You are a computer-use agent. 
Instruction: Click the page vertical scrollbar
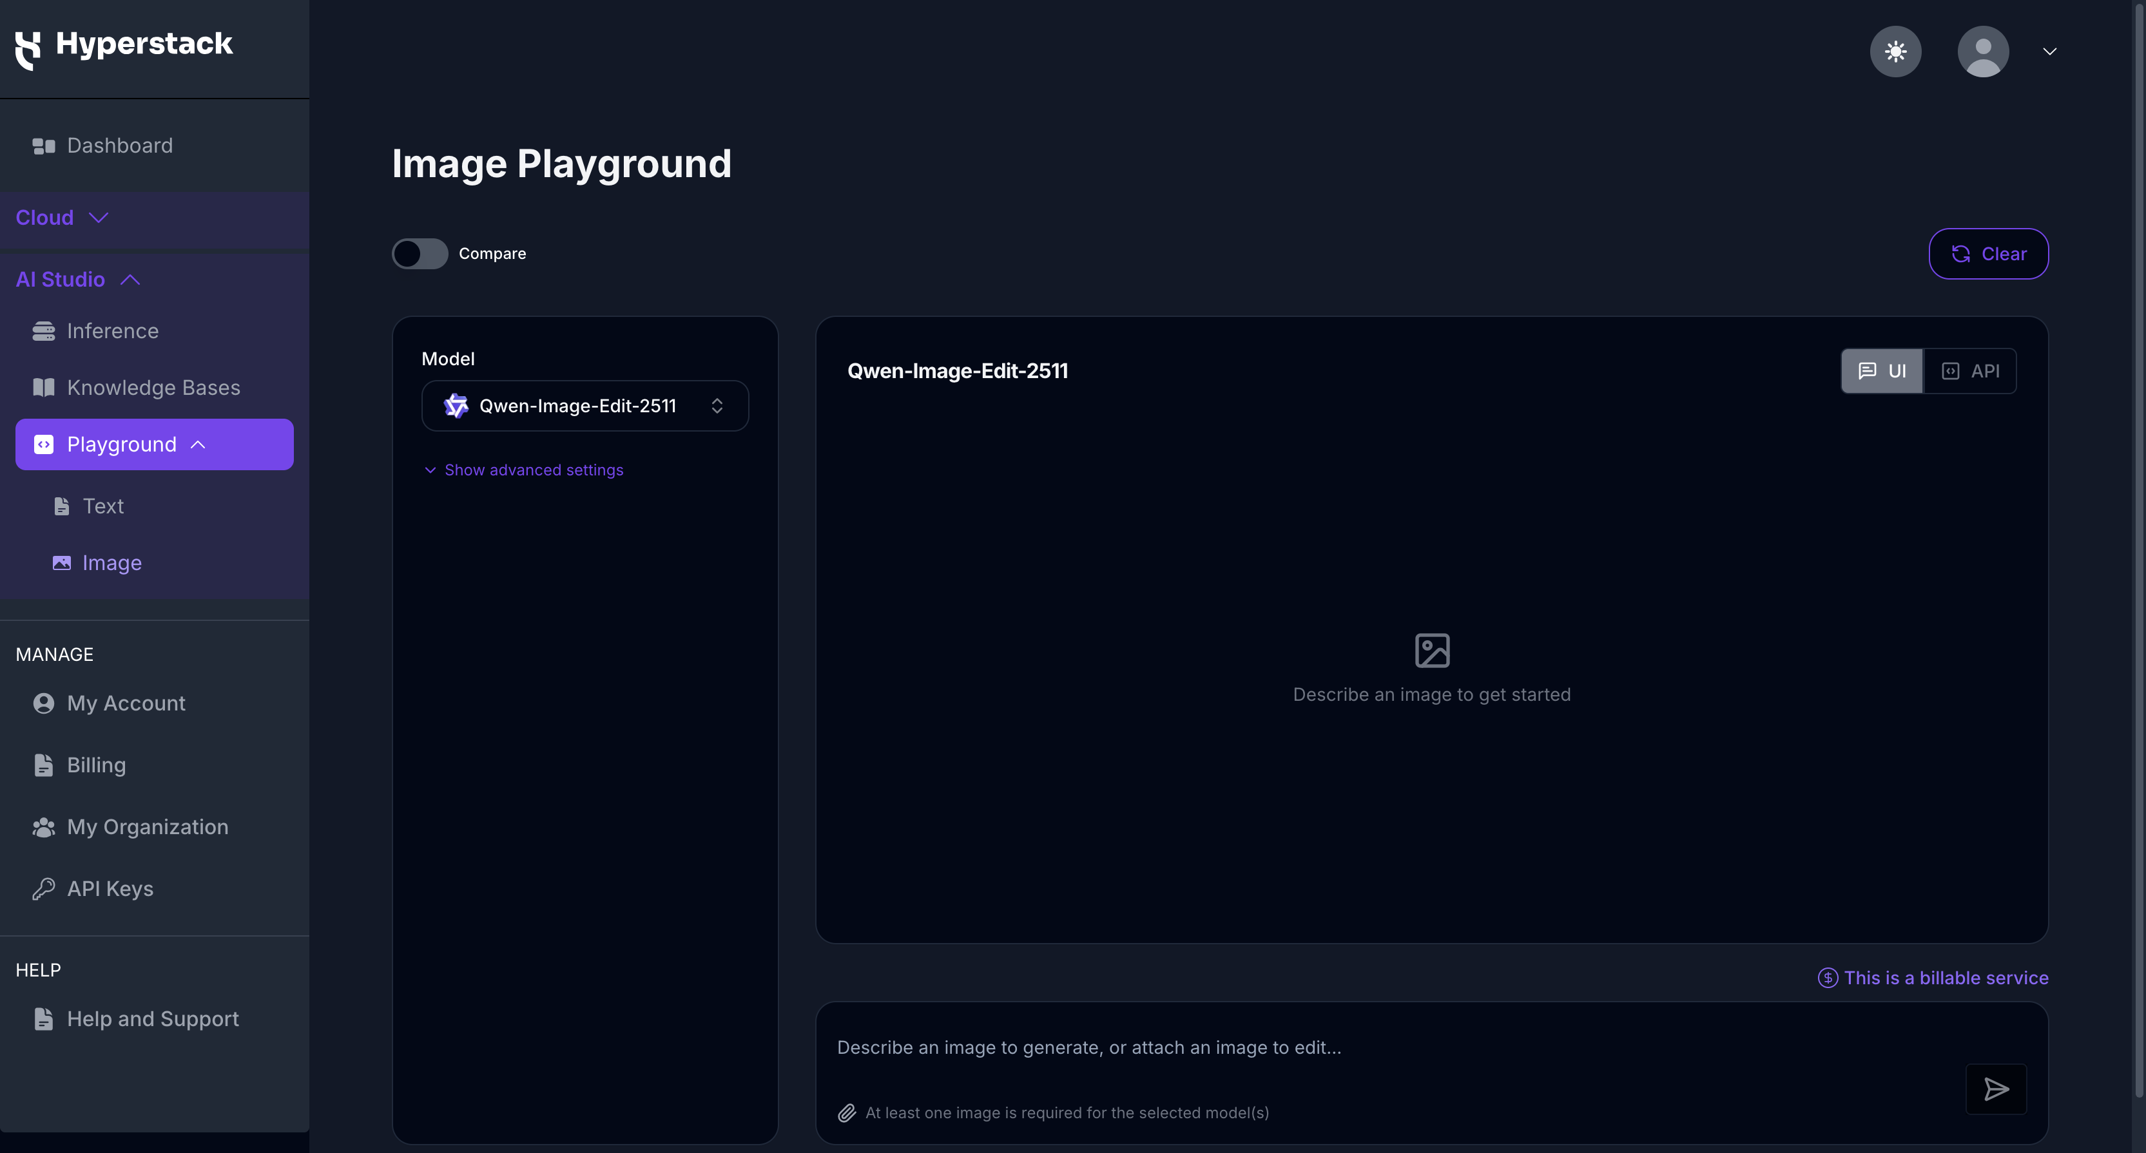click(x=2140, y=549)
